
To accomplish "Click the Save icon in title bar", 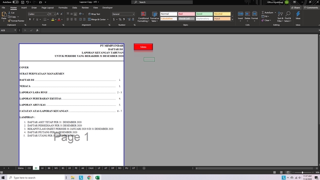I will (23, 2).
